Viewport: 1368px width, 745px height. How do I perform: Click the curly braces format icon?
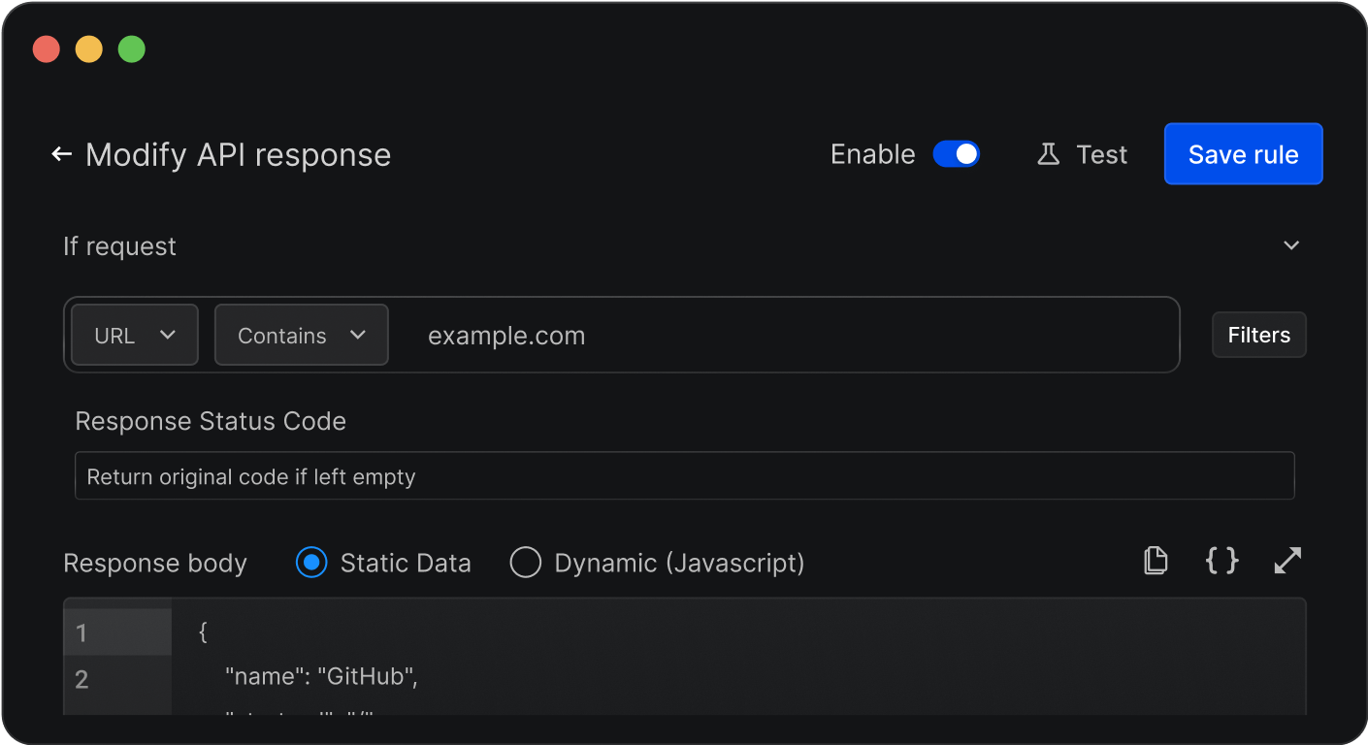coord(1221,561)
